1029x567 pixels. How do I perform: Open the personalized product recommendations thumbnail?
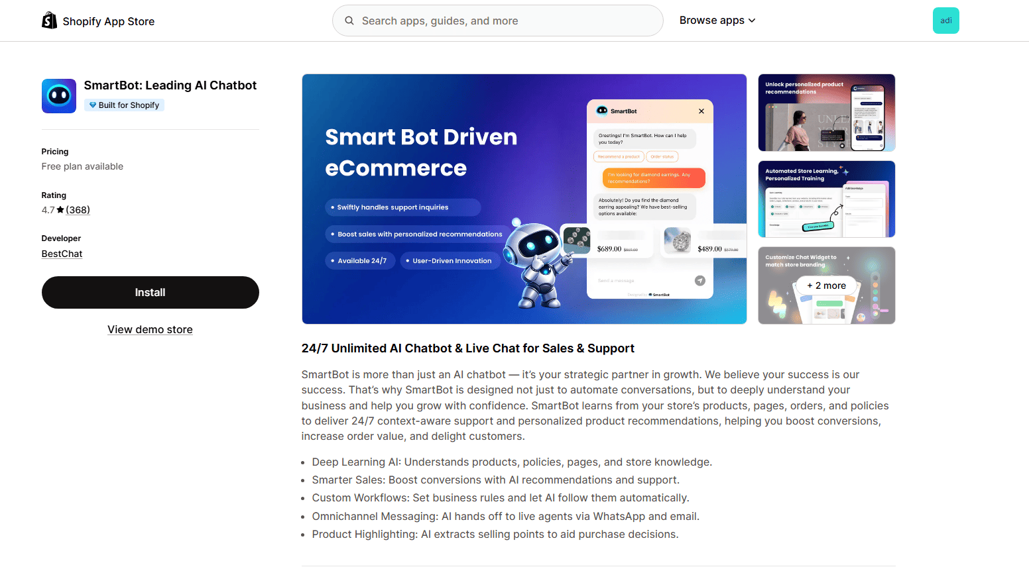(826, 113)
